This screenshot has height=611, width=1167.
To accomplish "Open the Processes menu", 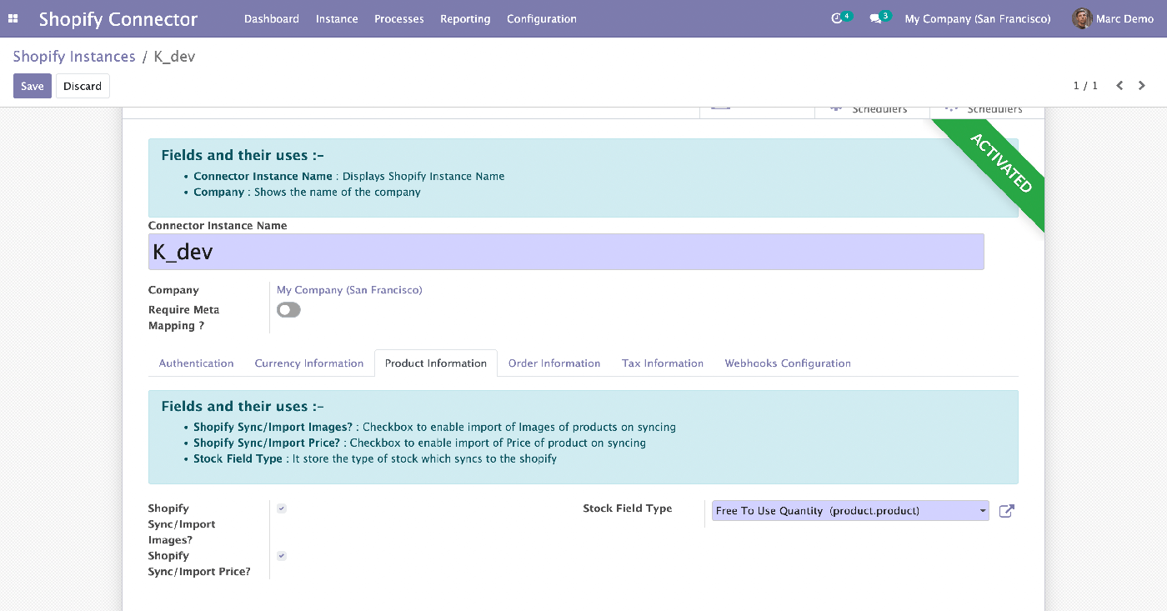I will coord(399,18).
